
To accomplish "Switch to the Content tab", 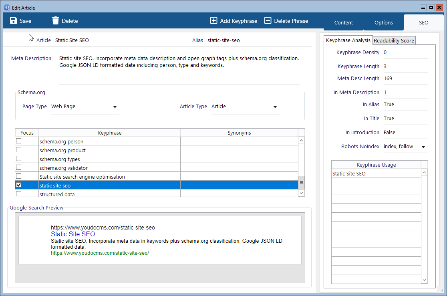I will [343, 23].
